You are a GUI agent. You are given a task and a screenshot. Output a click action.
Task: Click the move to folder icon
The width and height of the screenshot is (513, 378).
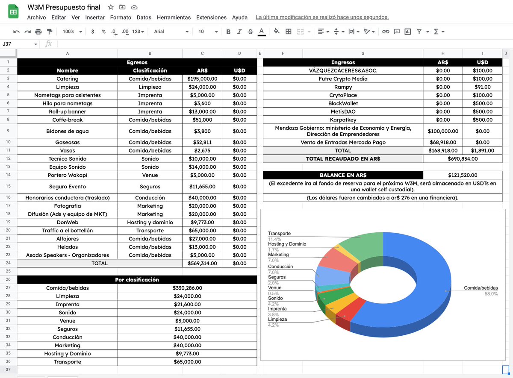[x=123, y=7]
